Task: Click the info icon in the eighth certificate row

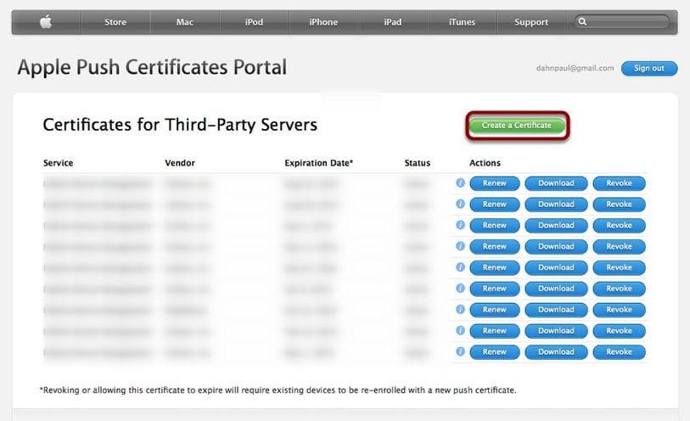Action: pyautogui.click(x=460, y=330)
